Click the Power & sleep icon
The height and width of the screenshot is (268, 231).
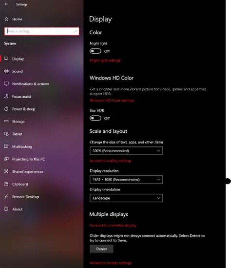6,109
